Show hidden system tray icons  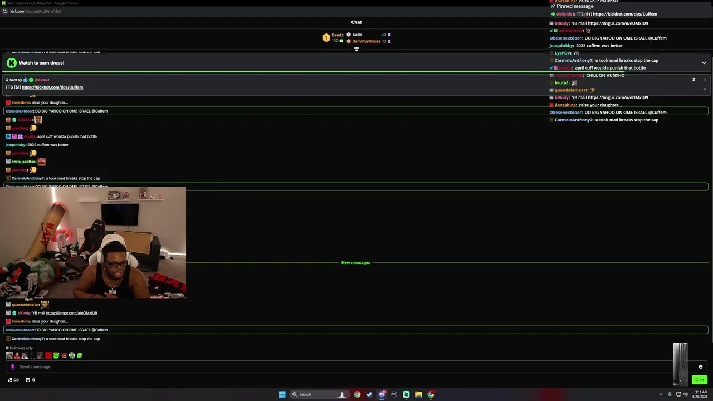pos(661,394)
